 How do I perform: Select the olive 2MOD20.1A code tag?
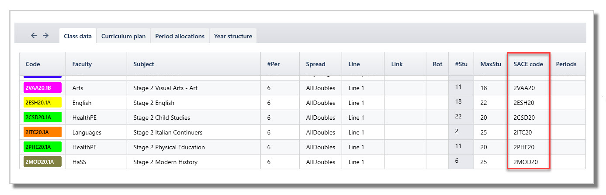pos(42,162)
